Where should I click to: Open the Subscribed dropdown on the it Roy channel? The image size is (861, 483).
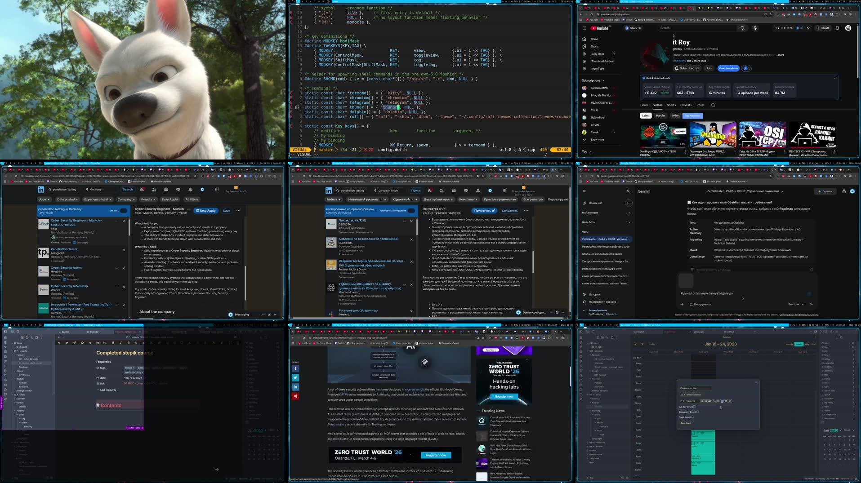pyautogui.click(x=686, y=68)
